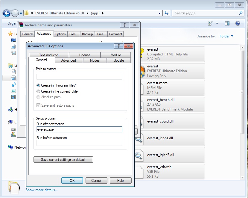Click the Run before extraction field

pos(79,143)
